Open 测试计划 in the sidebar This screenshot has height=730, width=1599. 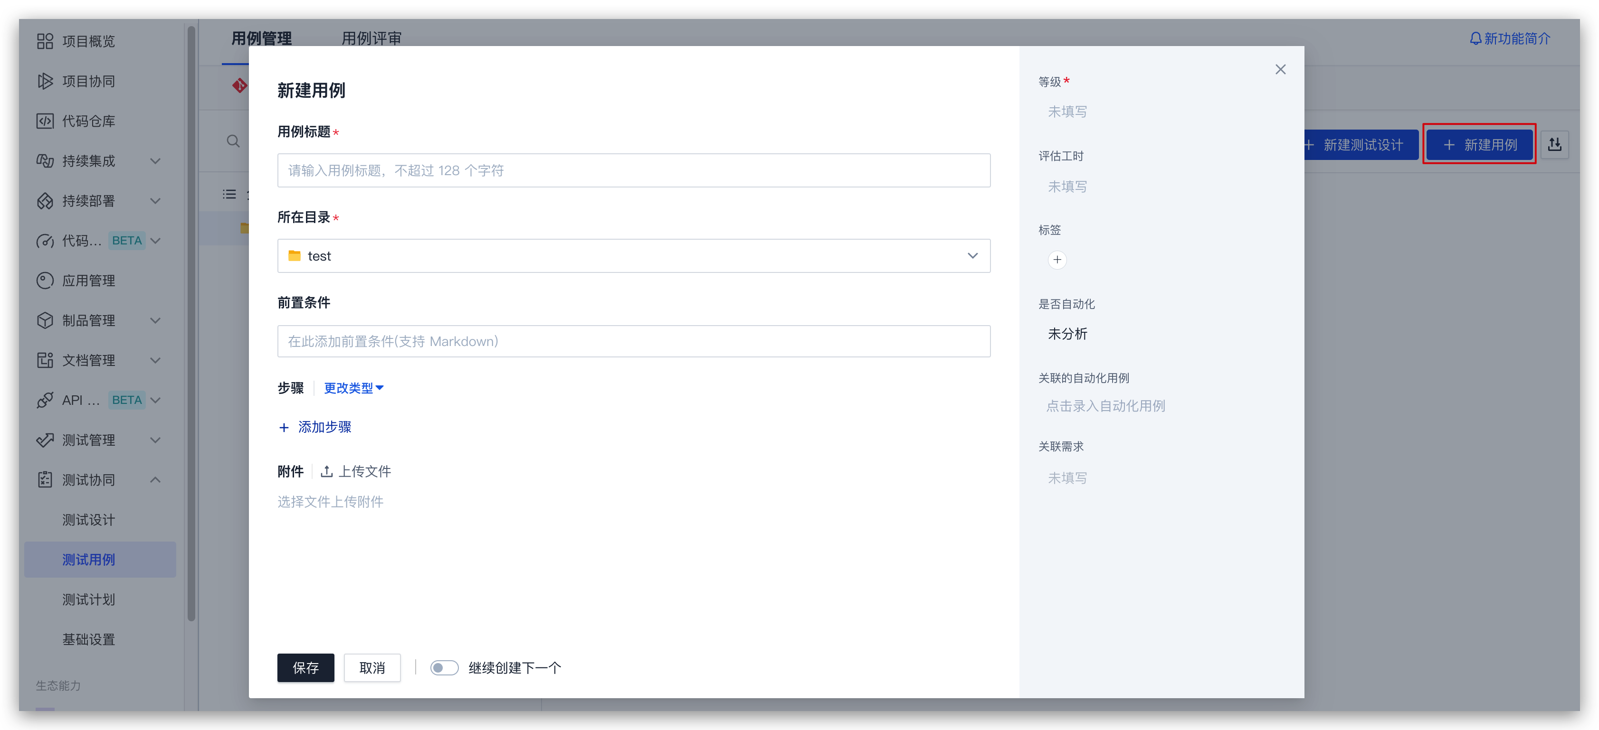pos(89,600)
